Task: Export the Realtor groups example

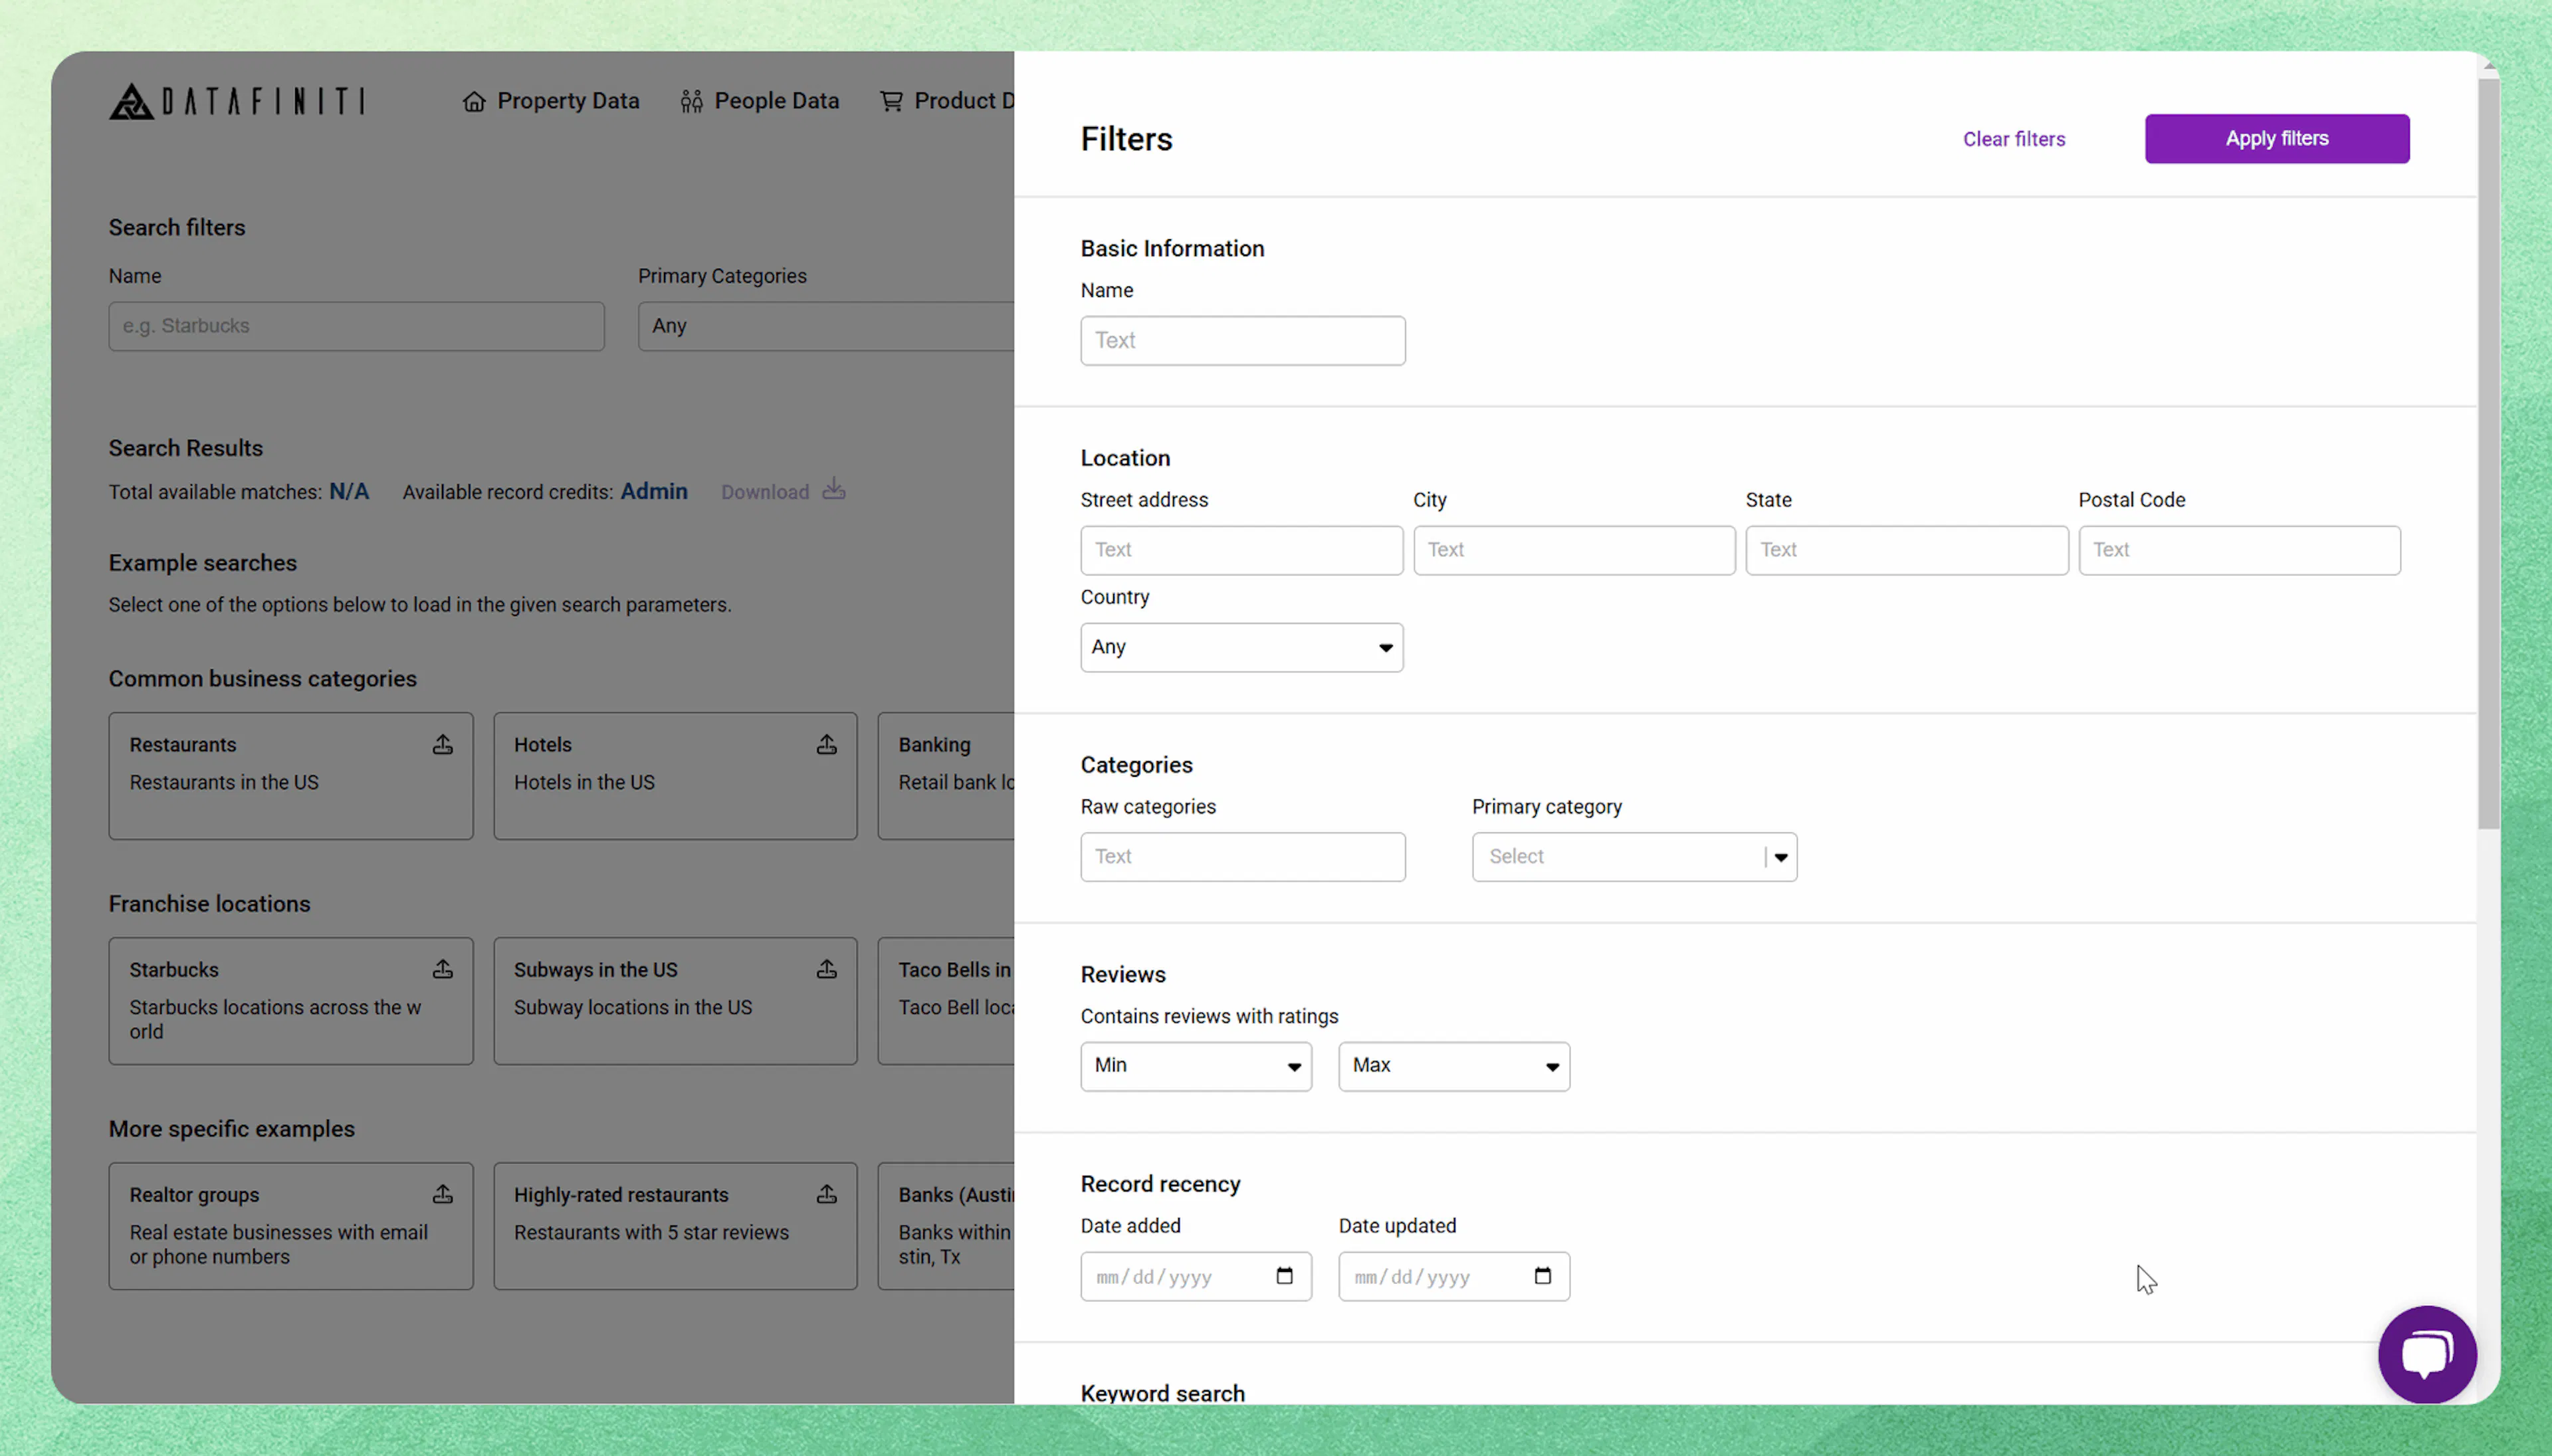Action: tap(443, 1194)
